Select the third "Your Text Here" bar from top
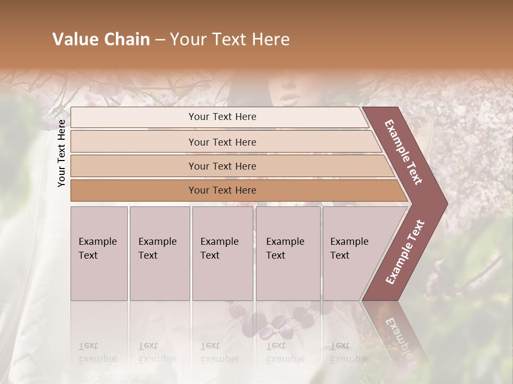 222,166
